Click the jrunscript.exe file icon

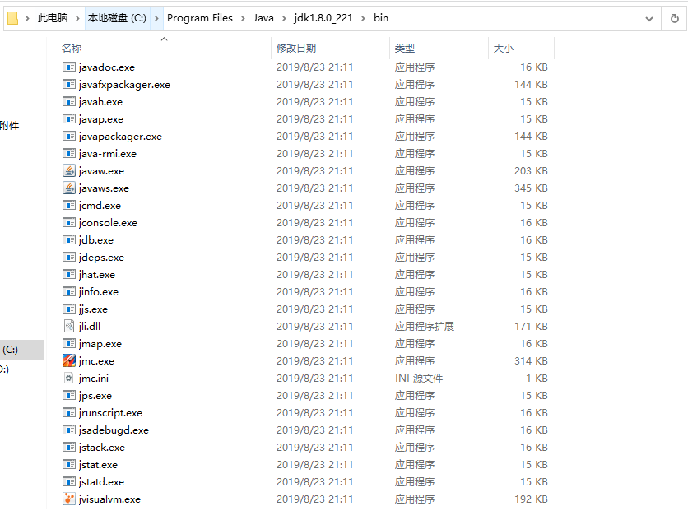(69, 413)
